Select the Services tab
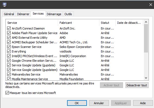 click(38, 14)
